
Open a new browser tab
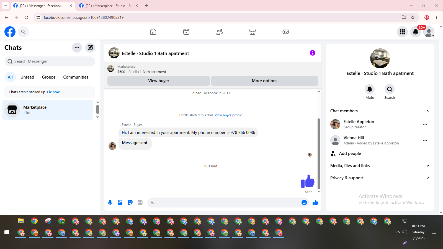tap(147, 6)
